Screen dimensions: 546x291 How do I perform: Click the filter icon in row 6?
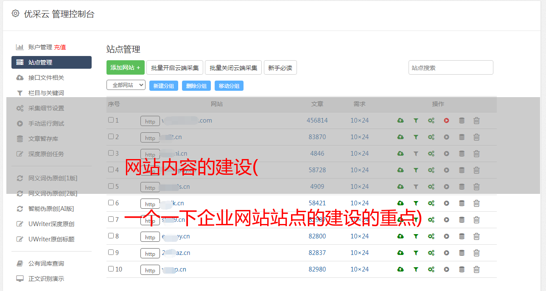(416, 203)
